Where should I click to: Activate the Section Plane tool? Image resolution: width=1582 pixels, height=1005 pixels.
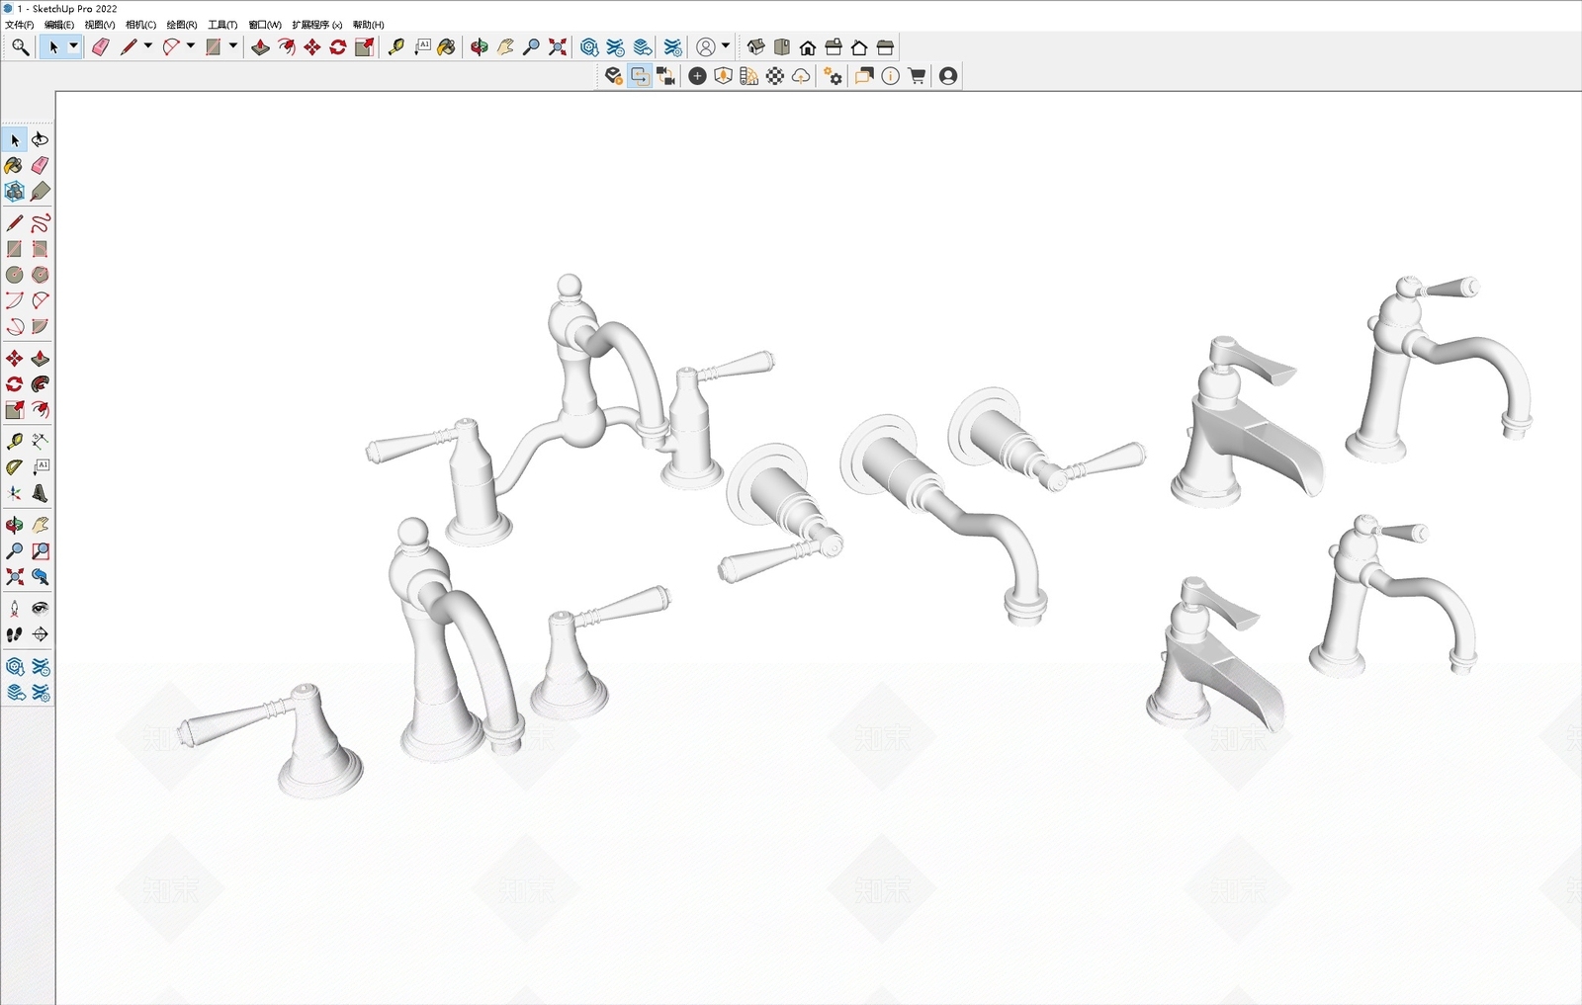click(41, 634)
